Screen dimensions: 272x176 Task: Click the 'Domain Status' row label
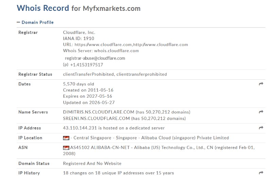click(34, 163)
